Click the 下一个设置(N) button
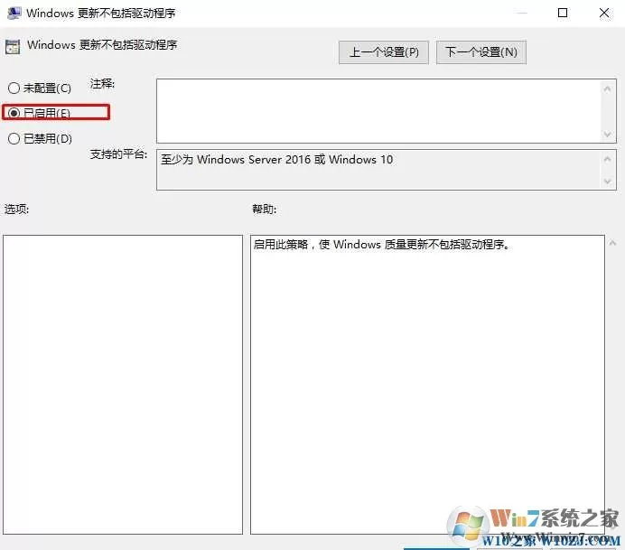Screen dimensions: 625x550 click(x=481, y=52)
